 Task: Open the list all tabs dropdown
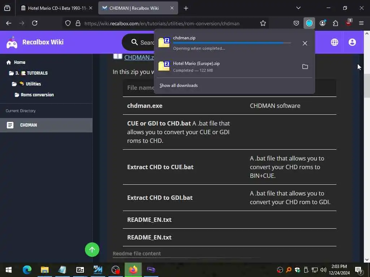[298, 8]
